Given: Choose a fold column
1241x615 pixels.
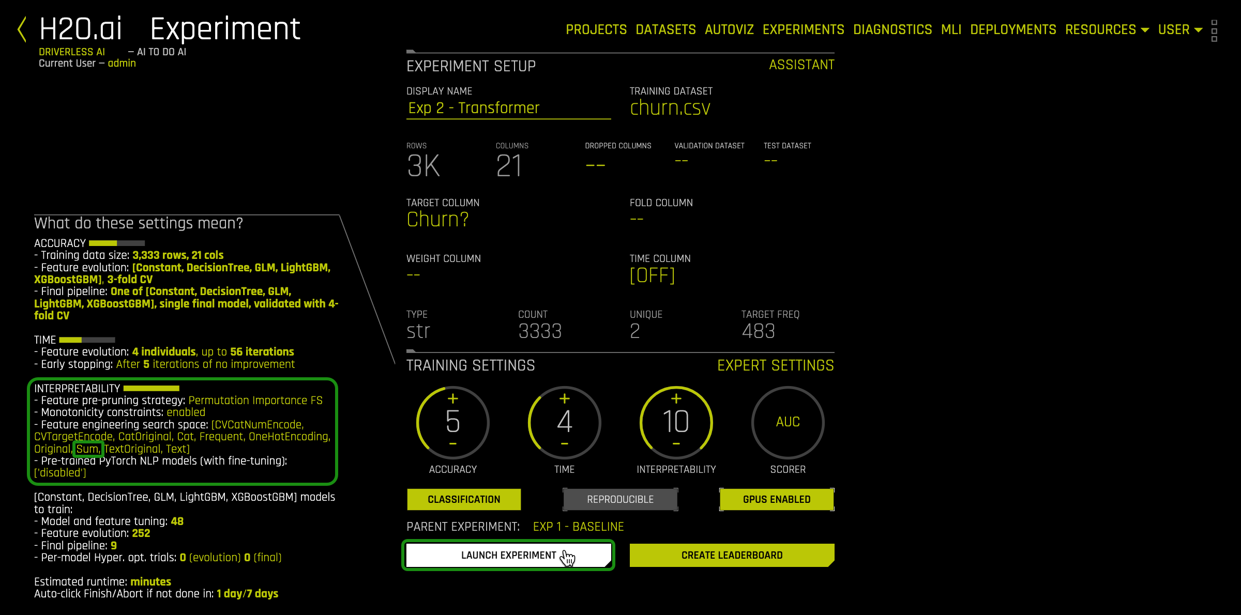Looking at the screenshot, I should (637, 220).
